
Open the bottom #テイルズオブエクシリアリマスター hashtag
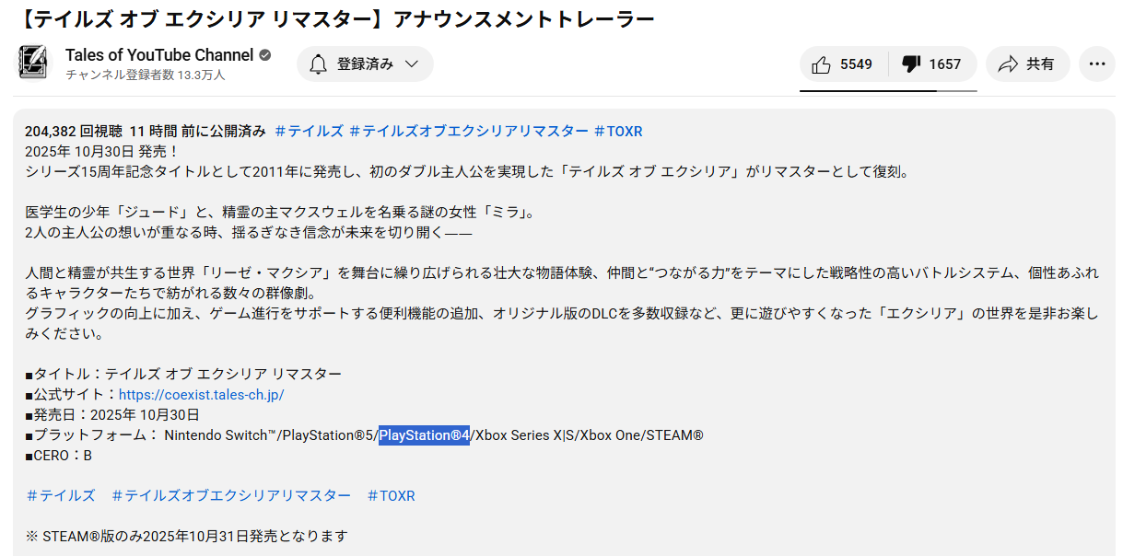click(231, 495)
